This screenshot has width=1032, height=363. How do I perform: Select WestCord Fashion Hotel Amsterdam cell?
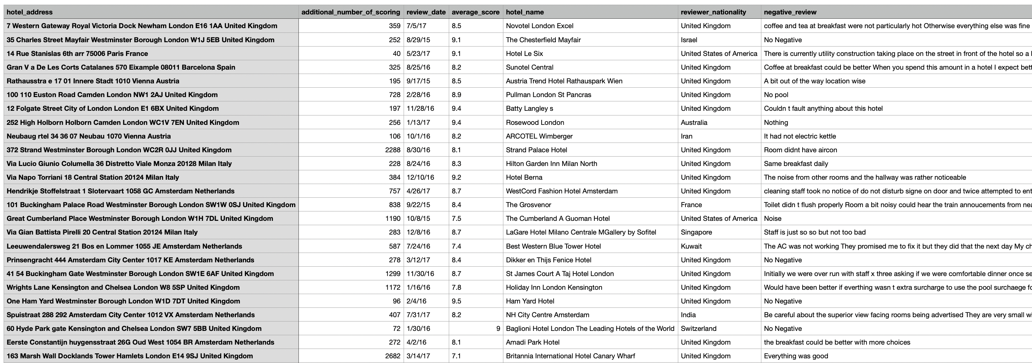point(590,191)
